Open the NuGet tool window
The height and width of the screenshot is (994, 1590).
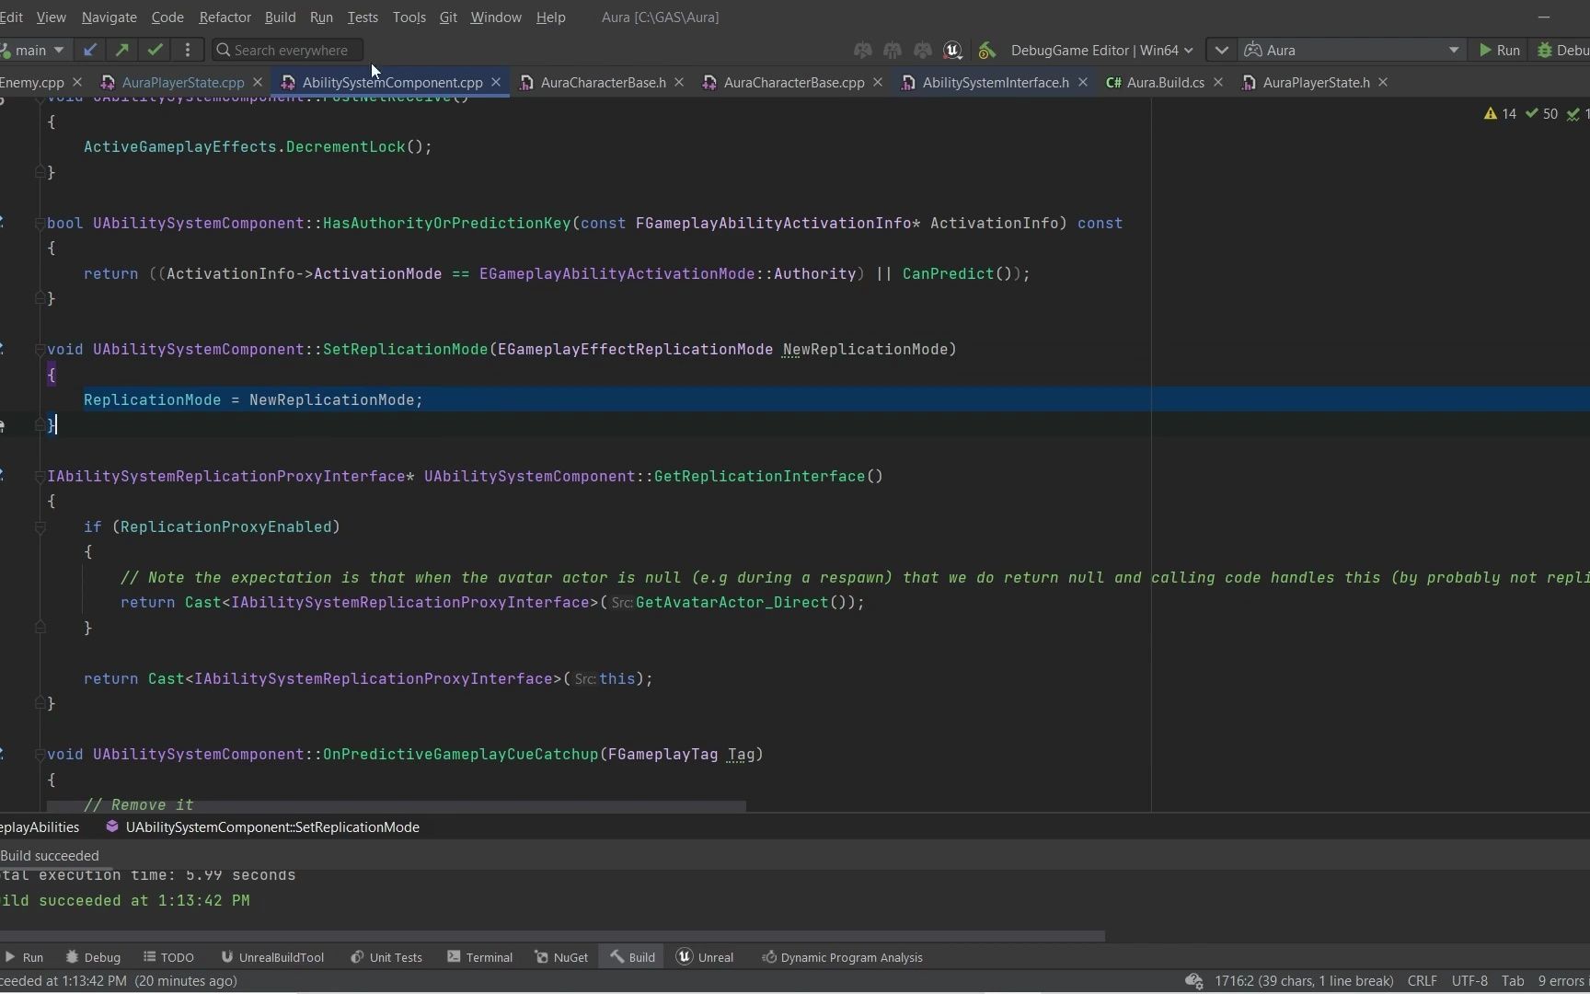tap(561, 957)
